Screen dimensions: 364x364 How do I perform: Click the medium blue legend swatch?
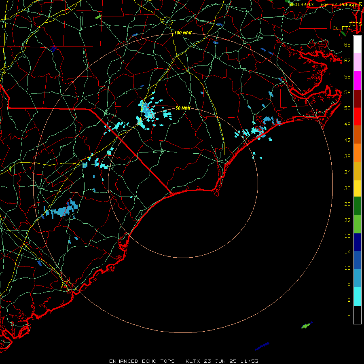click(x=357, y=260)
